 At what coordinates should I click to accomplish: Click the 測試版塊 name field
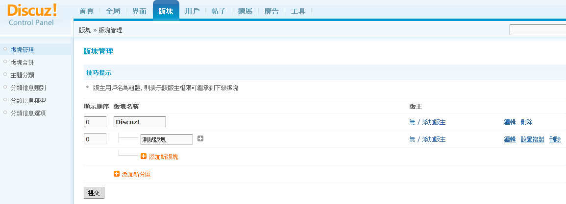tap(167, 139)
